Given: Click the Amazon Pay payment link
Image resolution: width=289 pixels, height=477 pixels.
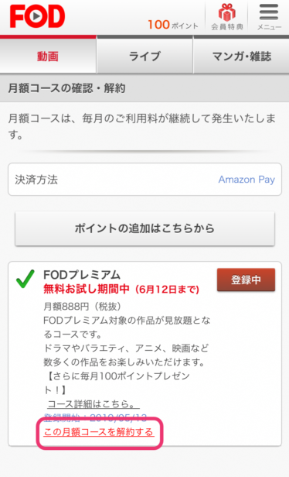Looking at the screenshot, I should 246,180.
